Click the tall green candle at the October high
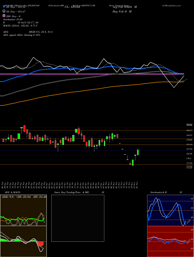Image resolution: width=194 pixels, height=257 pixels. (x=76, y=131)
